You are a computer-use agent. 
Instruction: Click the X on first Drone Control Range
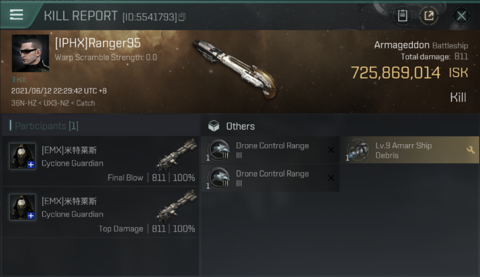pyautogui.click(x=331, y=150)
